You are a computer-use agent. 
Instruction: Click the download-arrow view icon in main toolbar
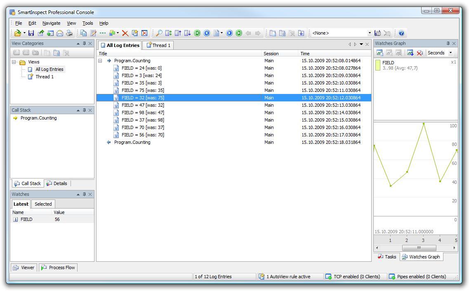301,33
